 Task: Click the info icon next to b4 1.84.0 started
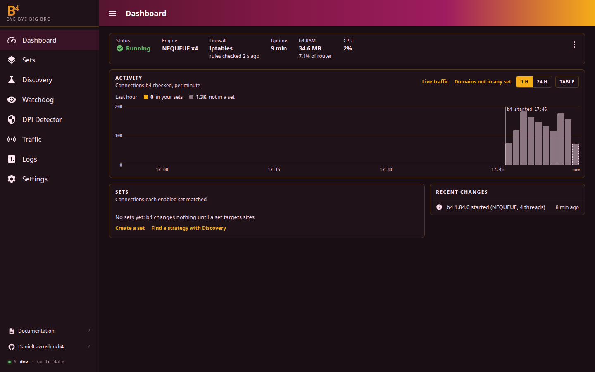[x=439, y=207]
